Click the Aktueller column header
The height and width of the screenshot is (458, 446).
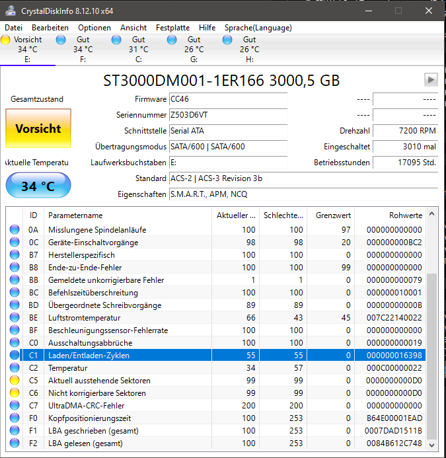point(236,215)
